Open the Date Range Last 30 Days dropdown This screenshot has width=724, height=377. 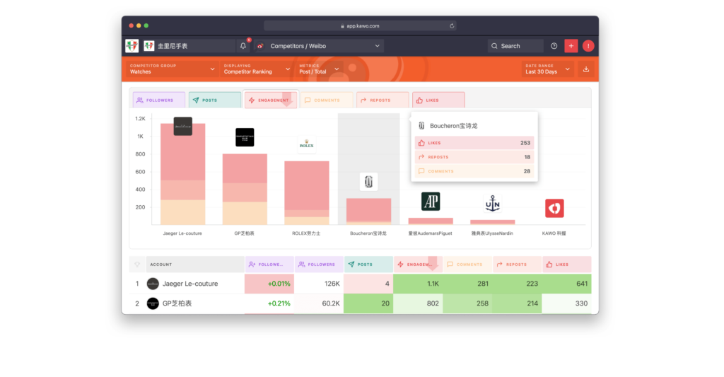[x=548, y=69]
